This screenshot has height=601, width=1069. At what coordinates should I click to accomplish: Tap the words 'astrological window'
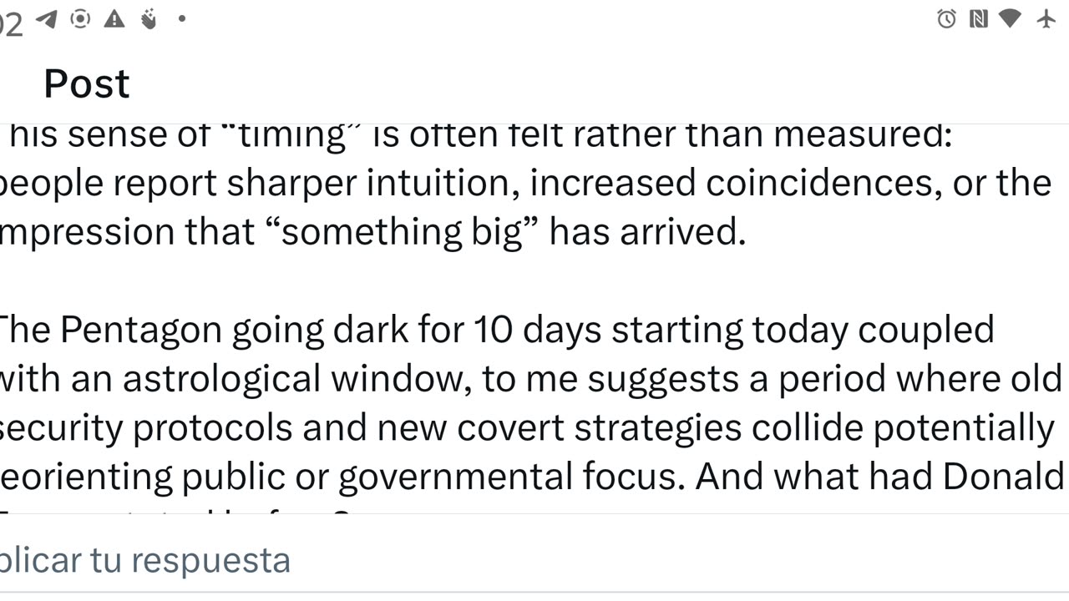tap(292, 378)
